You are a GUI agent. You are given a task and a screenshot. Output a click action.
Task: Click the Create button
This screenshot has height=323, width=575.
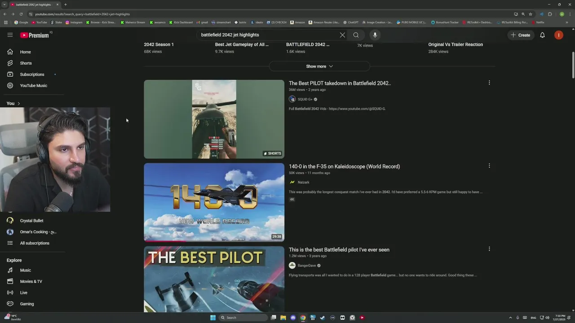(x=520, y=35)
